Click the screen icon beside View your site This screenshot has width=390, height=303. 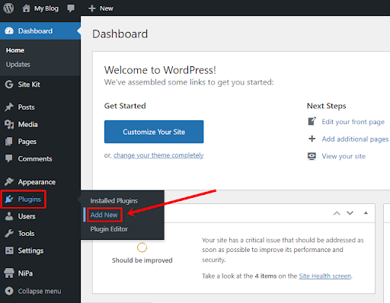[x=312, y=156]
